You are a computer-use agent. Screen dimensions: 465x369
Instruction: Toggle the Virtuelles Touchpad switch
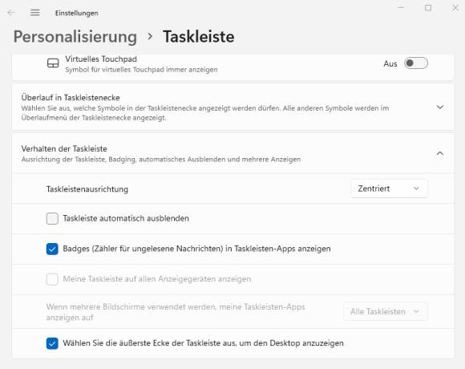click(x=416, y=63)
